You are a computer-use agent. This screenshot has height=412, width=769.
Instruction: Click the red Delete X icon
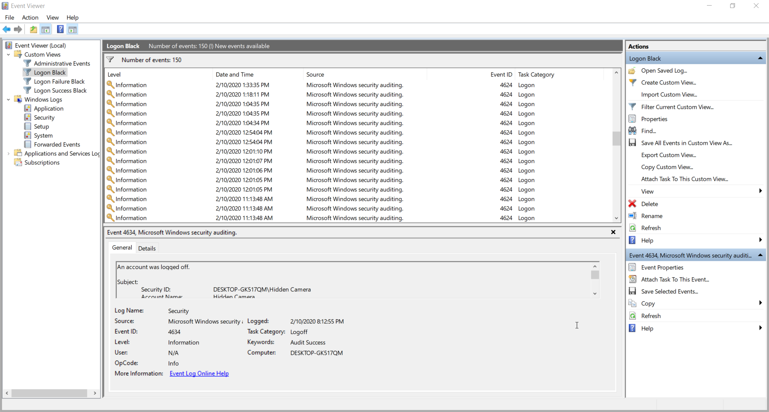[632, 204]
